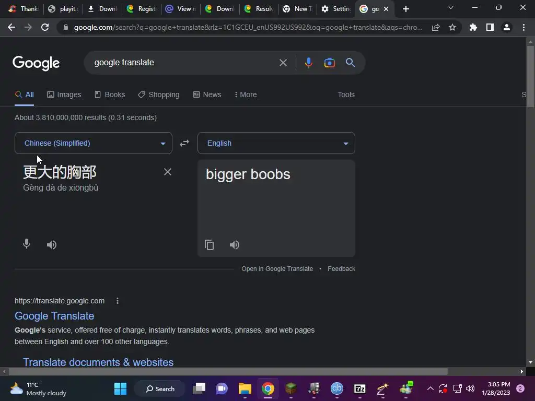535x401 pixels.
Task: Reload the current page
Action: 45,27
